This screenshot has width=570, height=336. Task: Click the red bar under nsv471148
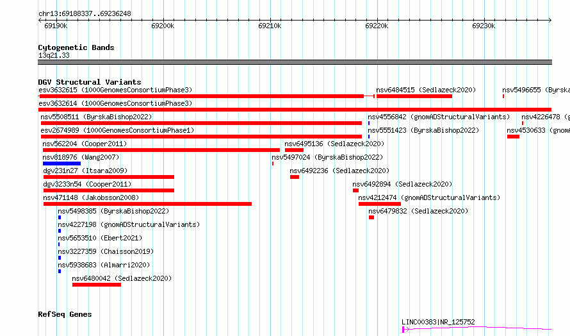[x=147, y=204]
